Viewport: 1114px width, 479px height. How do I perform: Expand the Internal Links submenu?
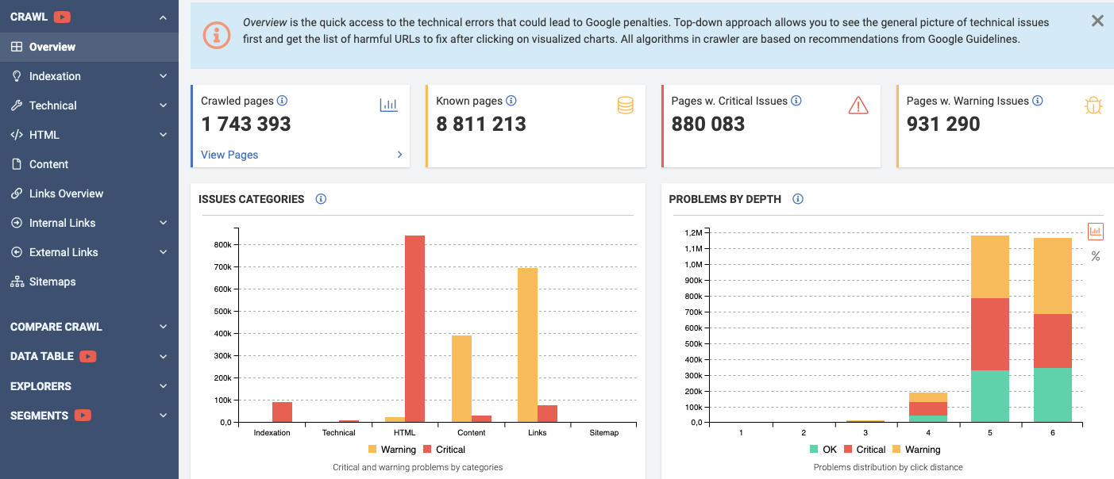pyautogui.click(x=89, y=223)
